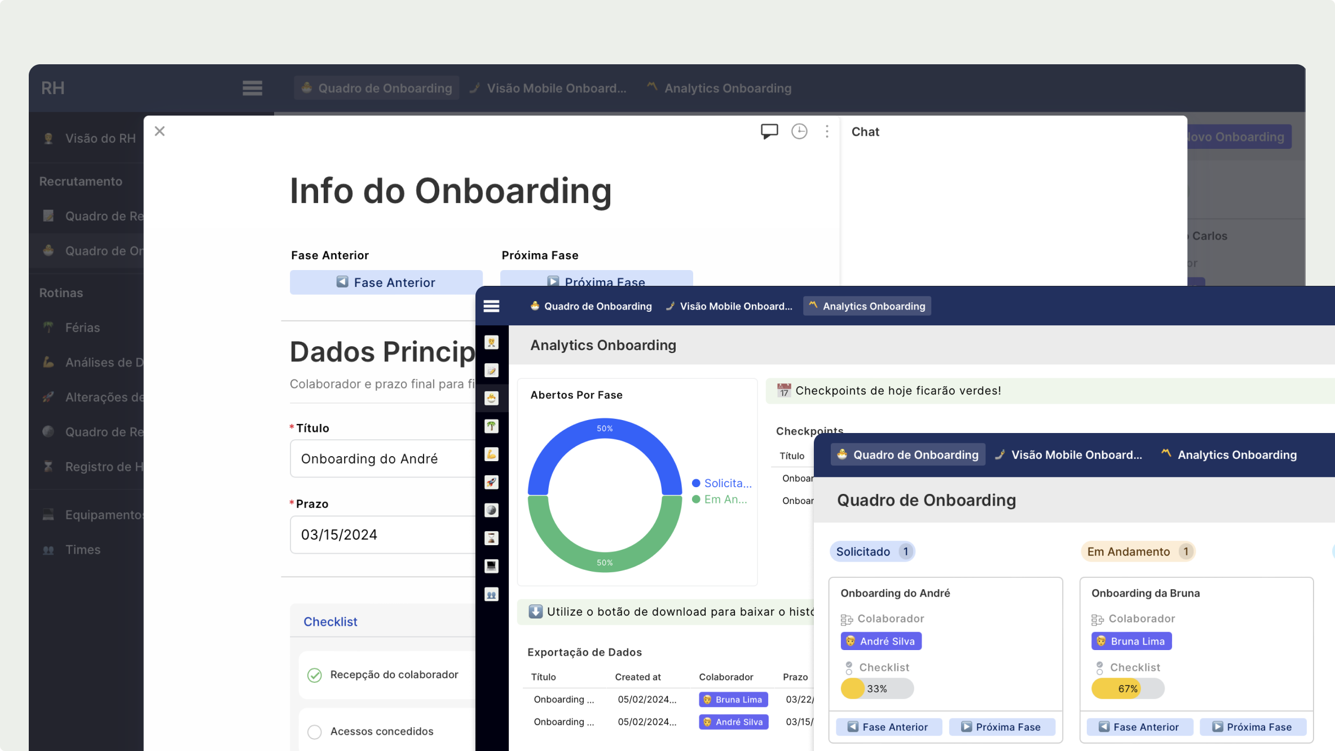Switch to Analytics Onboarding tab in front window
The height and width of the screenshot is (751, 1335).
click(1230, 454)
